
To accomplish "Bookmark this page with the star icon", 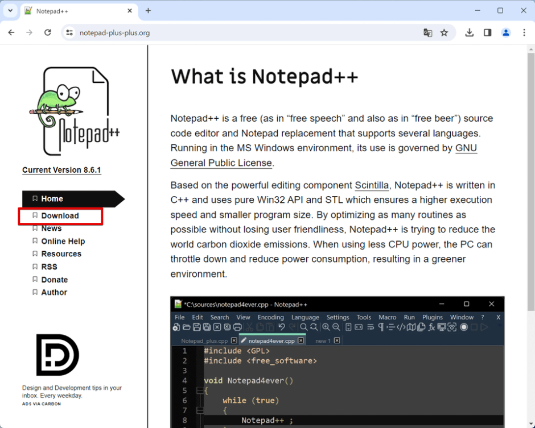I will click(x=444, y=33).
